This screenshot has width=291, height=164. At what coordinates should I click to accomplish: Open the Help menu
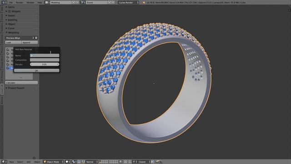pos(40,3)
